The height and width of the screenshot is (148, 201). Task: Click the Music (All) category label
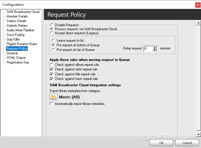pos(69,97)
